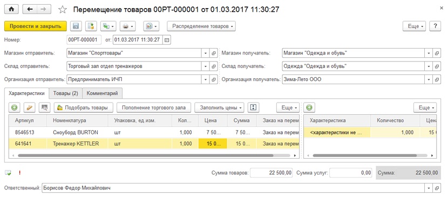Screen dimensions: 448x197
Task: Open the printer menu
Action: tap(127, 26)
